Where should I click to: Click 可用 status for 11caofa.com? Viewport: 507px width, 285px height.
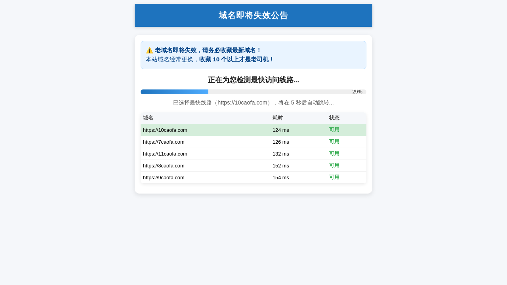click(334, 154)
